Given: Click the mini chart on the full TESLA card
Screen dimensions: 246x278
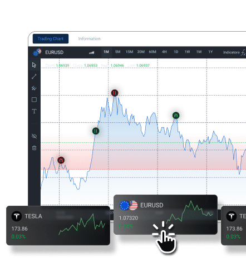Looking at the screenshot, I should click(82, 225).
